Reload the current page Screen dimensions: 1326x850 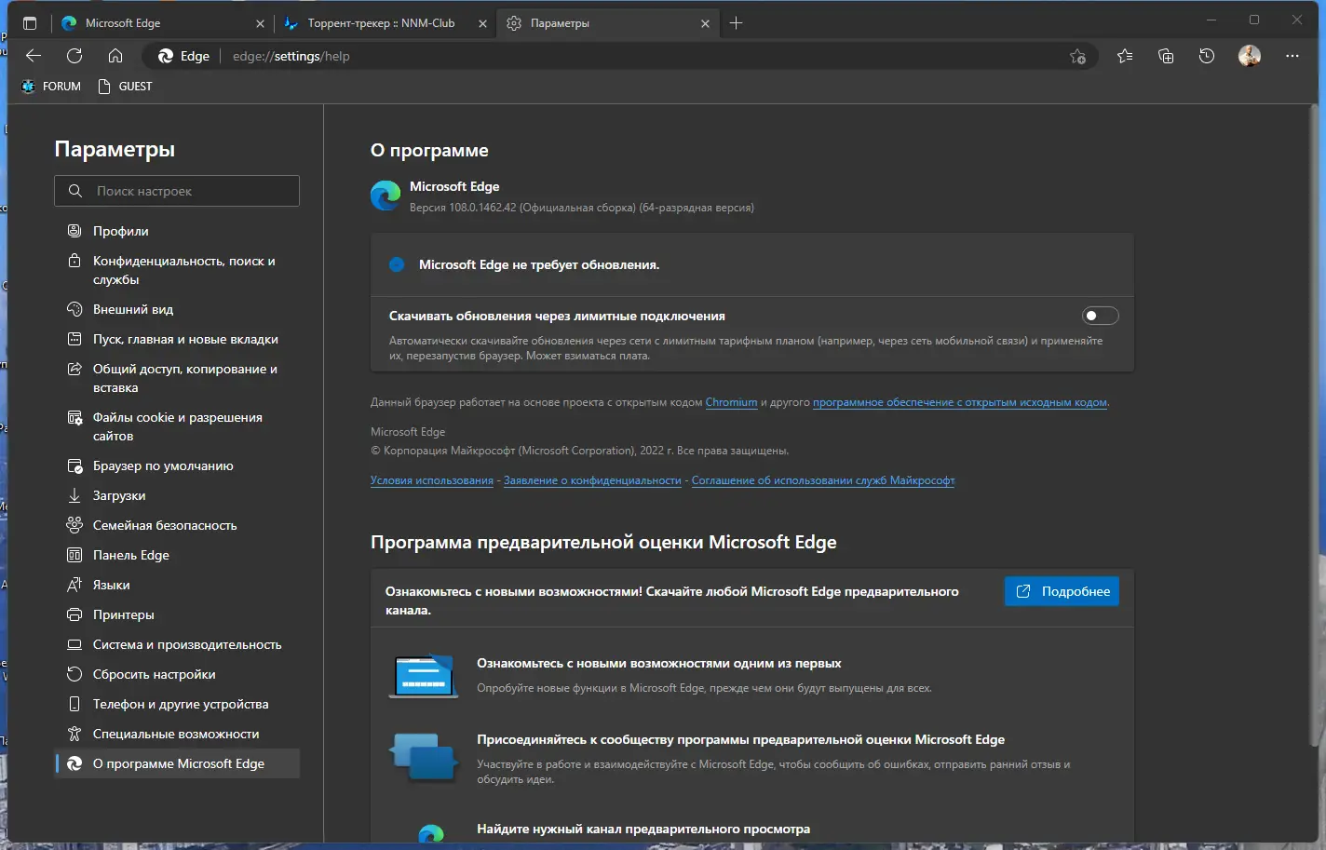click(x=74, y=56)
